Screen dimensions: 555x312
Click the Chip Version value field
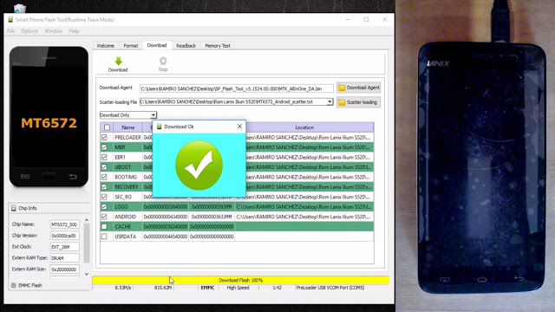coord(65,236)
